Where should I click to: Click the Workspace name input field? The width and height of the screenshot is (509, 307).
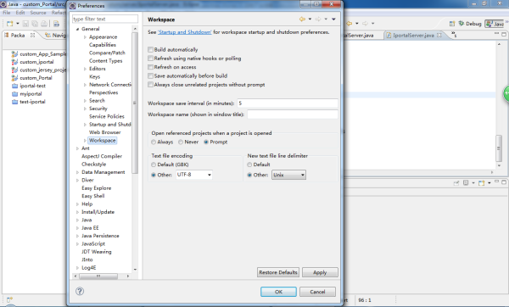tap(293, 114)
